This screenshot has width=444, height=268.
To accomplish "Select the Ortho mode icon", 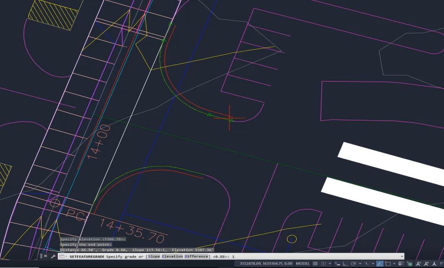I will [345, 264].
